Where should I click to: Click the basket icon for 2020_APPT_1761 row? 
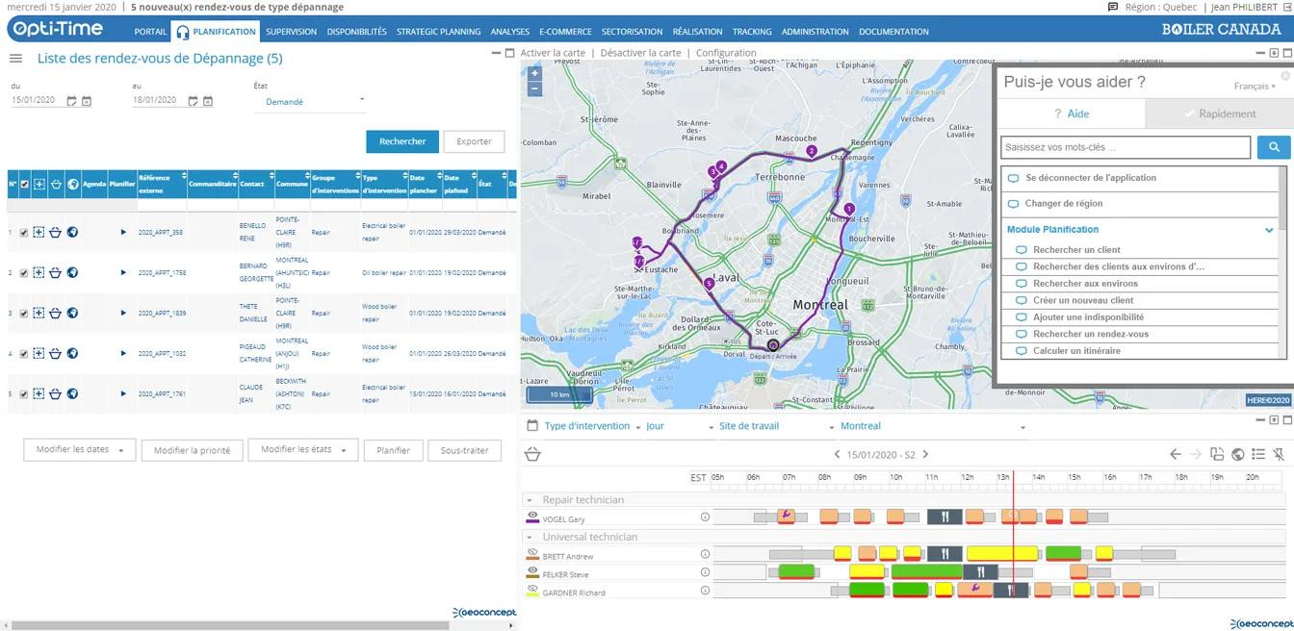click(56, 393)
